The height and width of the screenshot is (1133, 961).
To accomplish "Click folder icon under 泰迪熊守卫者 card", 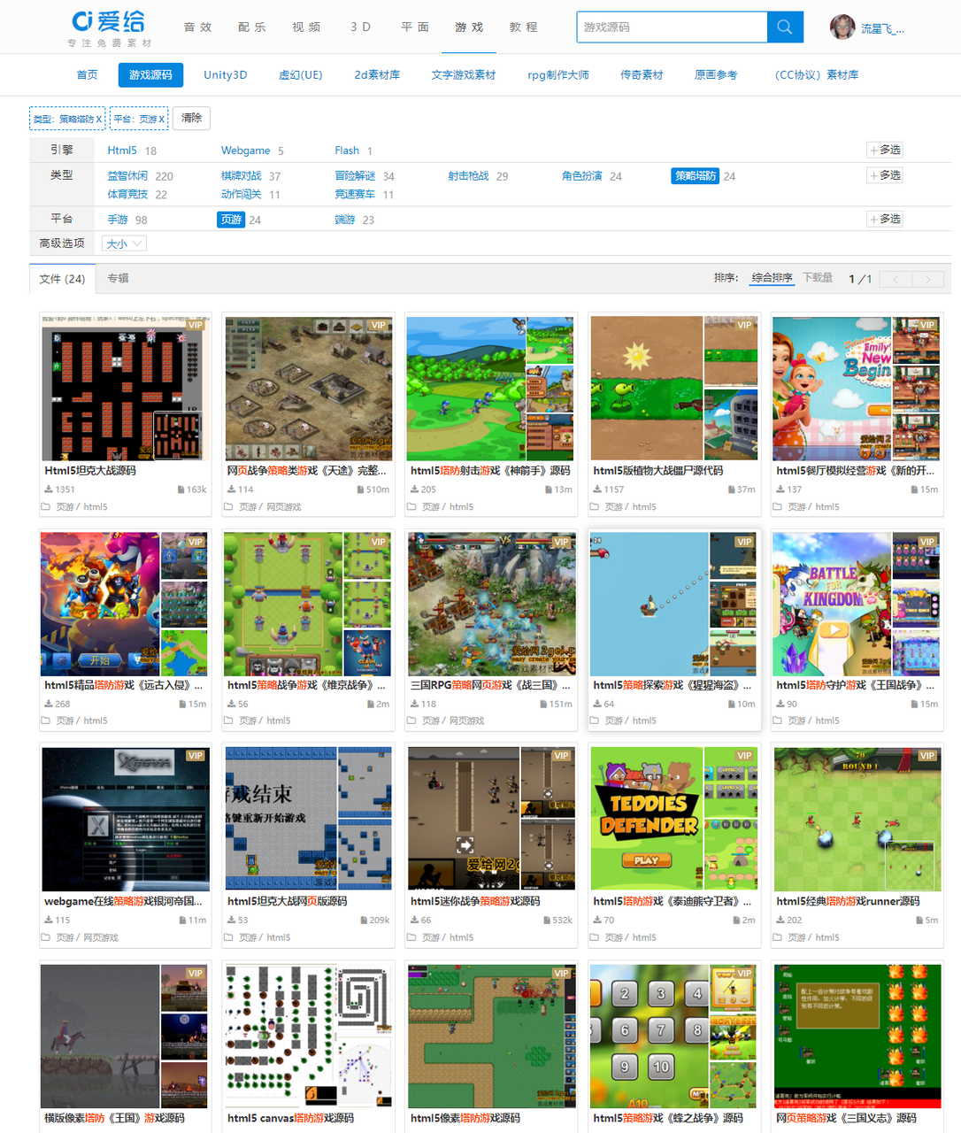I will pos(595,937).
